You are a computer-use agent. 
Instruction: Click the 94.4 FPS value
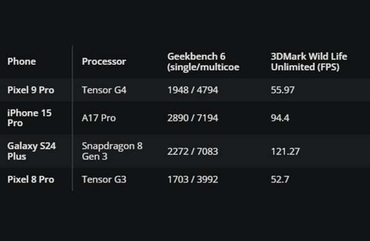coord(280,118)
